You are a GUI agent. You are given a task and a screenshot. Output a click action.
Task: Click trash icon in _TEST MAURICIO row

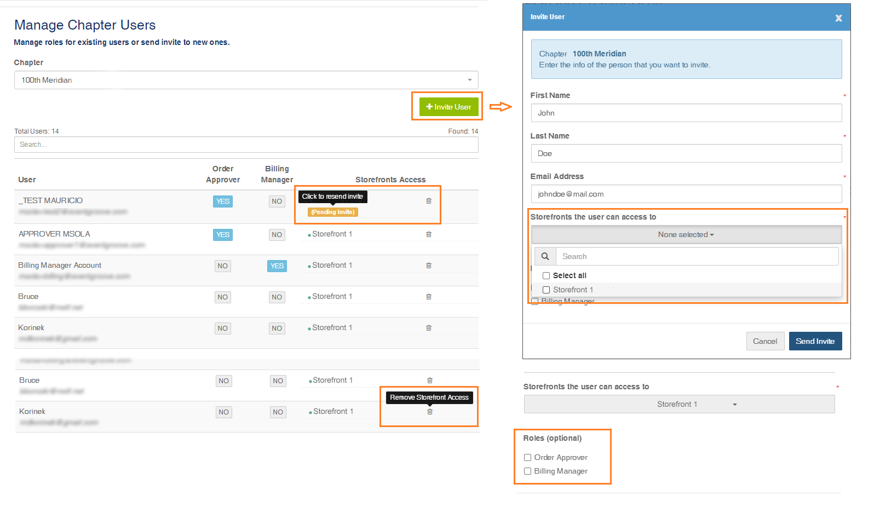429,201
